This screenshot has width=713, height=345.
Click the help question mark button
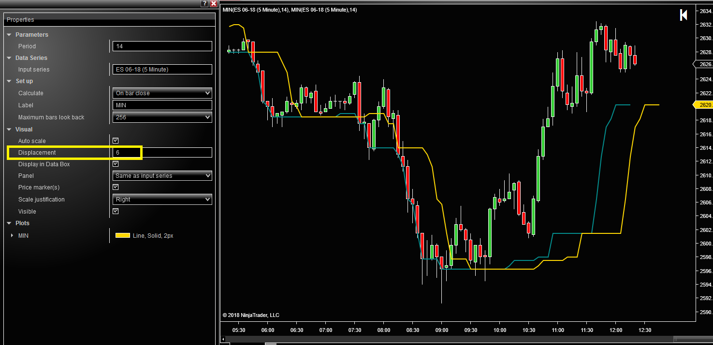tap(204, 3)
